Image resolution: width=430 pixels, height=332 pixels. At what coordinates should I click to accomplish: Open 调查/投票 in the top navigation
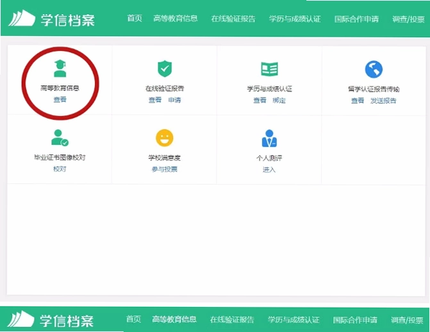[x=408, y=19]
